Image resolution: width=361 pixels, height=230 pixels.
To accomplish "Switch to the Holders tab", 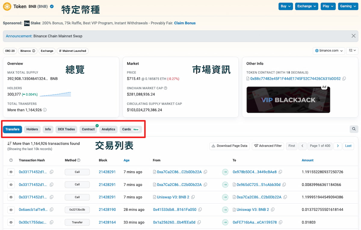I will [x=32, y=129].
